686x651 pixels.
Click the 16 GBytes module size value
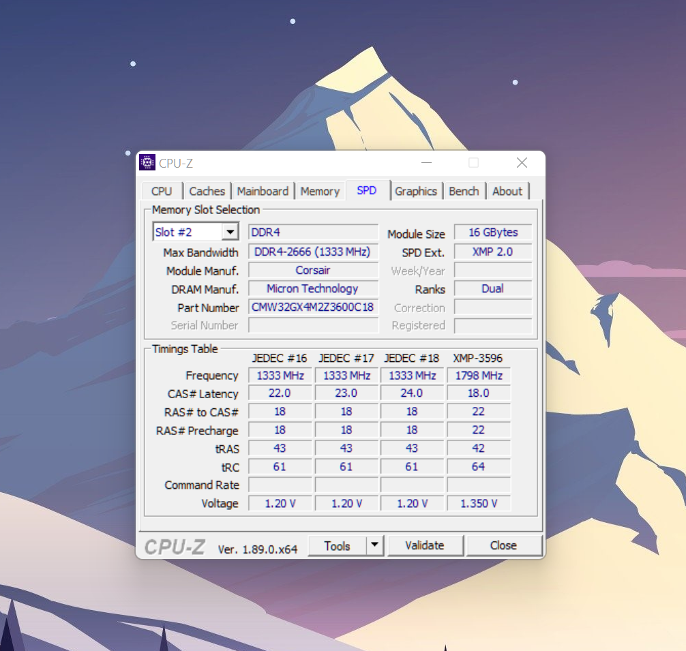493,232
